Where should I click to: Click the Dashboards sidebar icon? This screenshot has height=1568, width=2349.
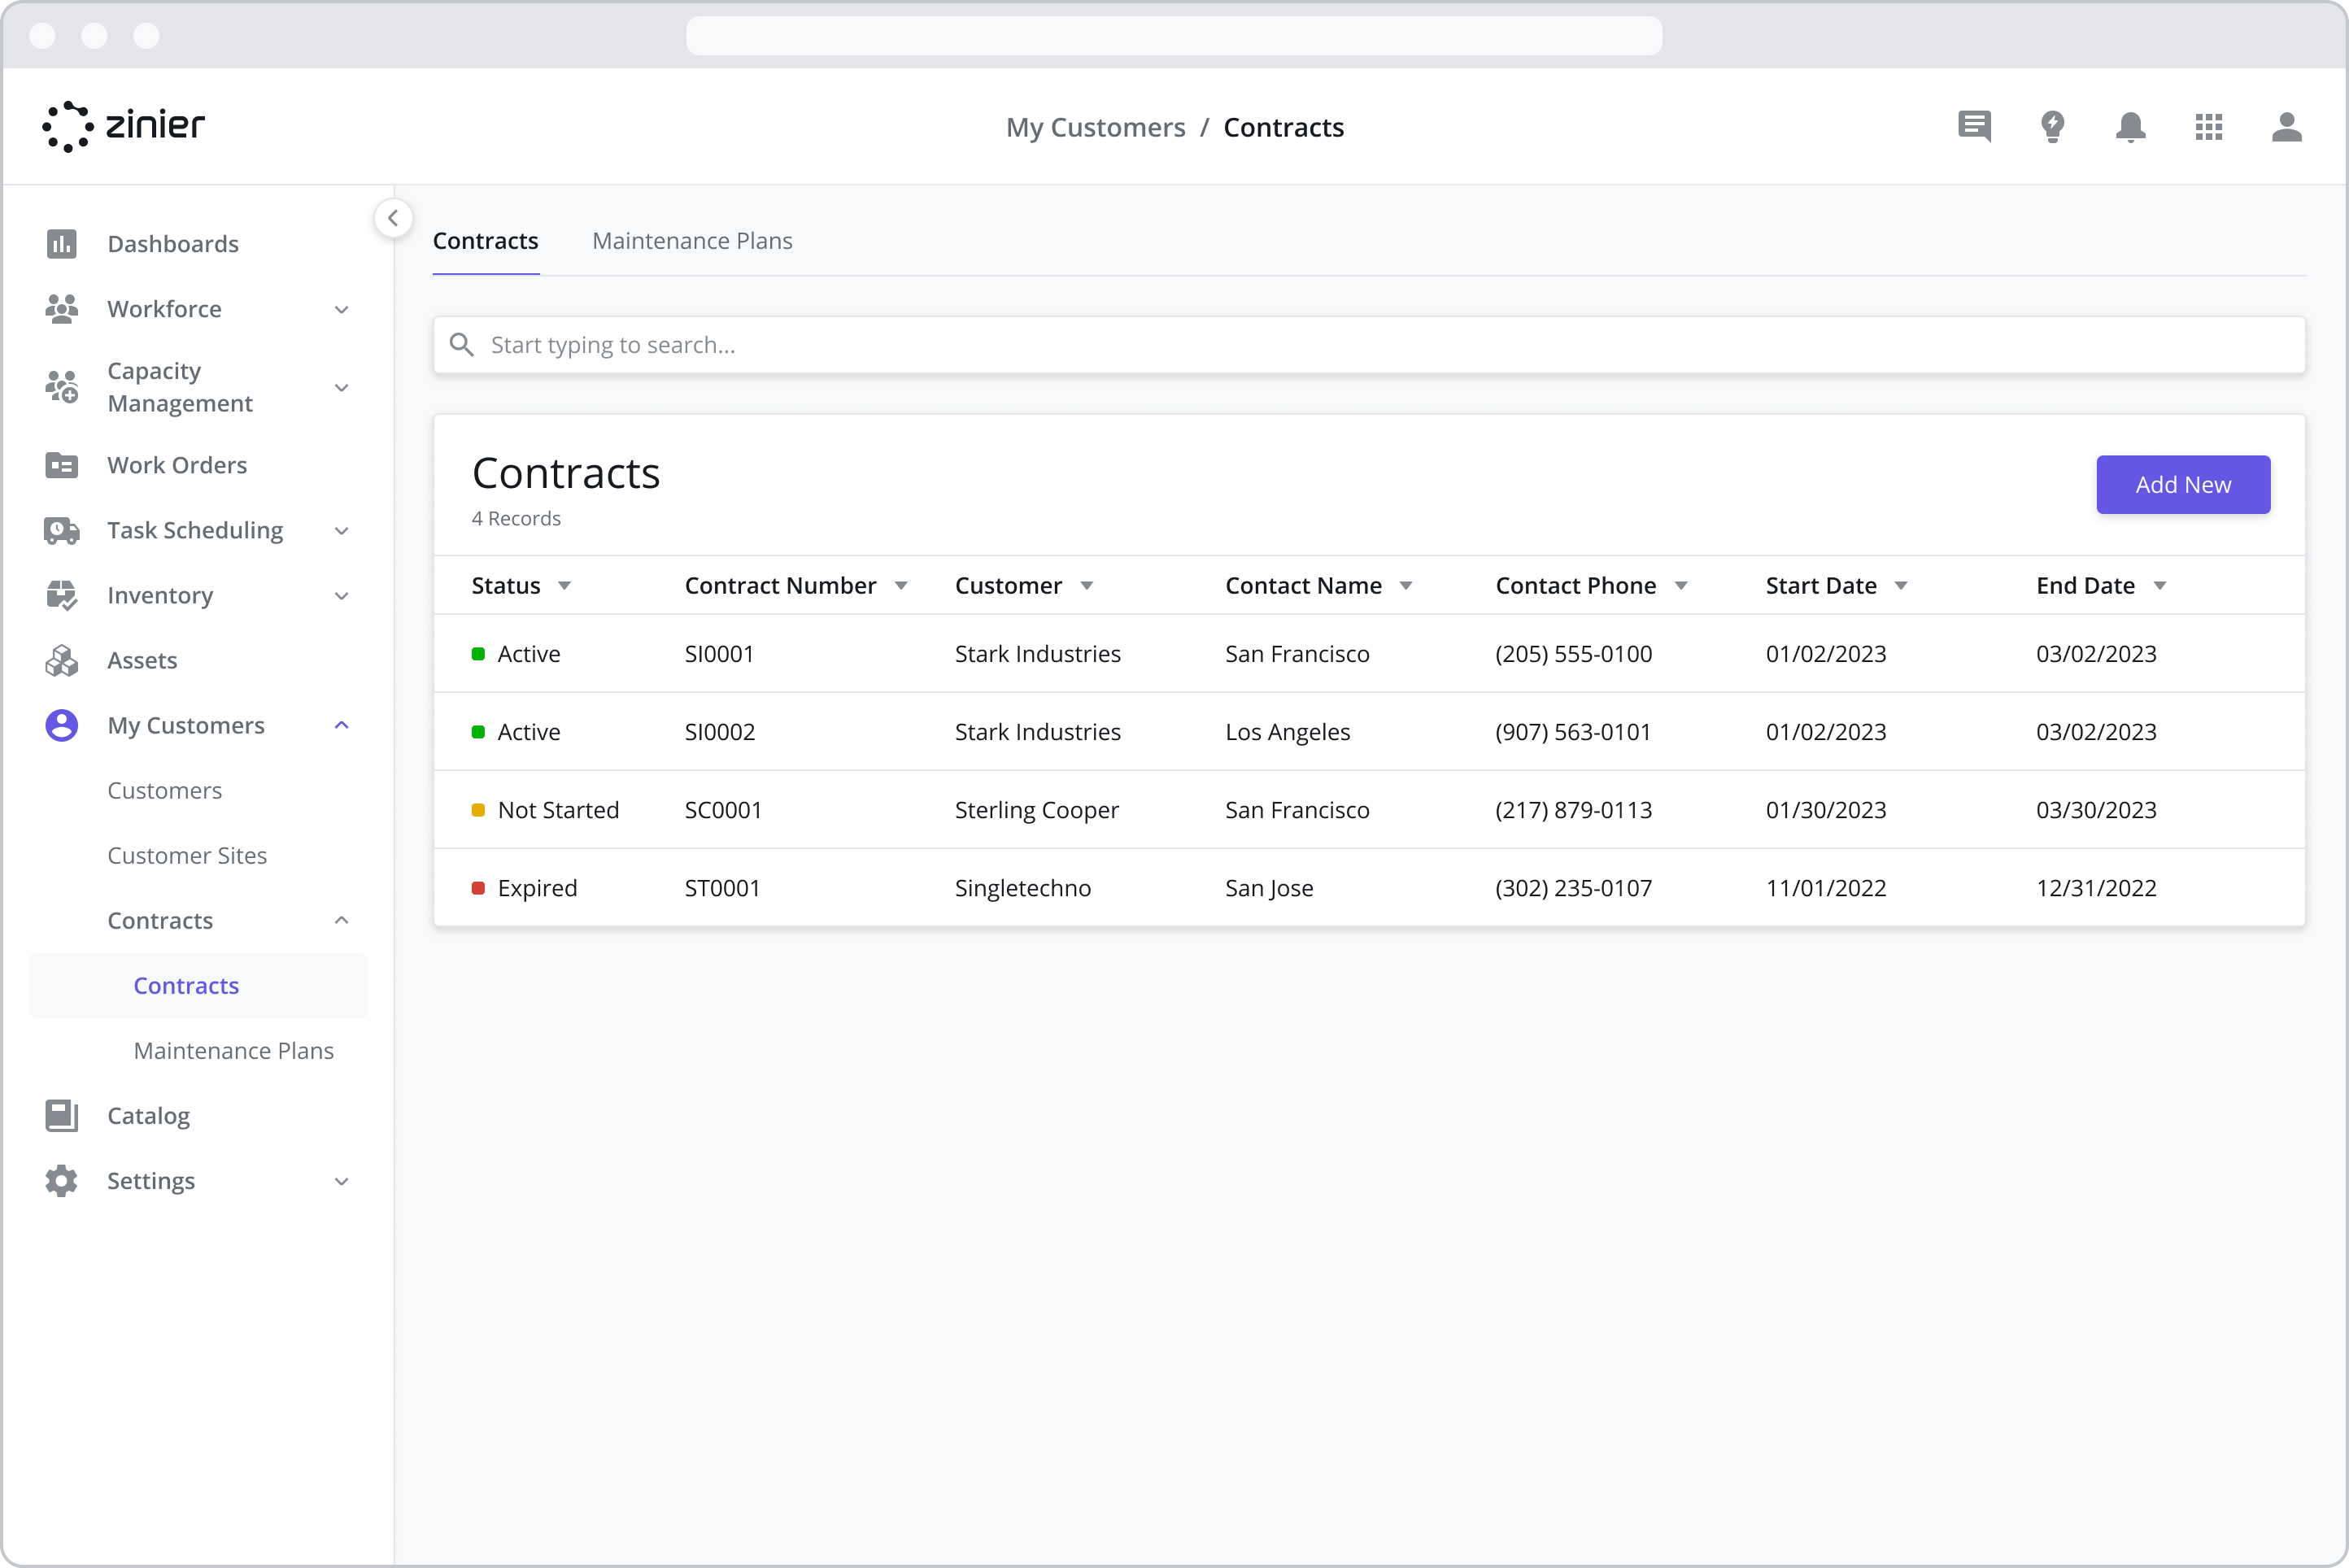pos(61,243)
